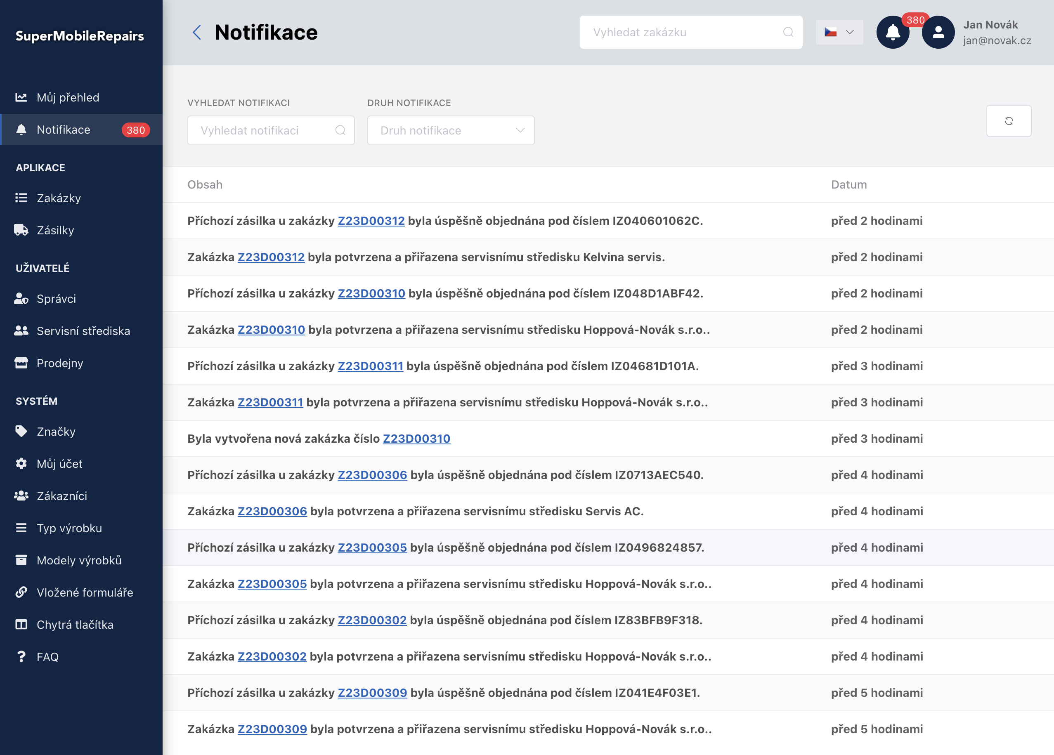Expand the Druh notifikace dropdown
This screenshot has height=755, width=1054.
[450, 130]
